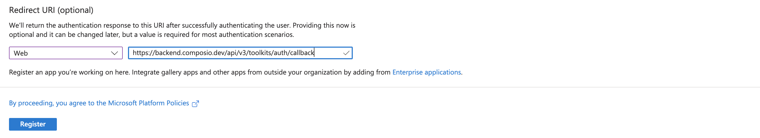Open the external link icon beside Platform Policies
760x138 pixels.
point(195,104)
